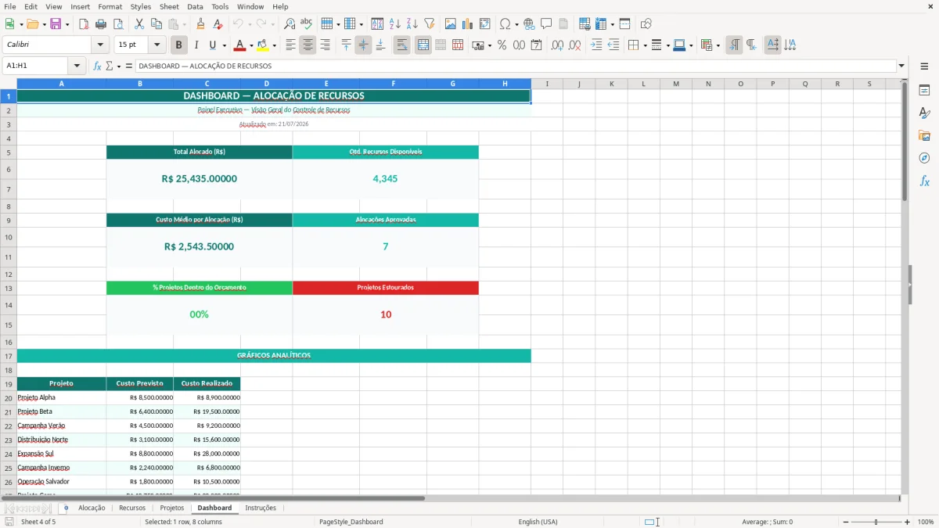Toggle italic formatting
Image resolution: width=939 pixels, height=528 pixels.
196,45
